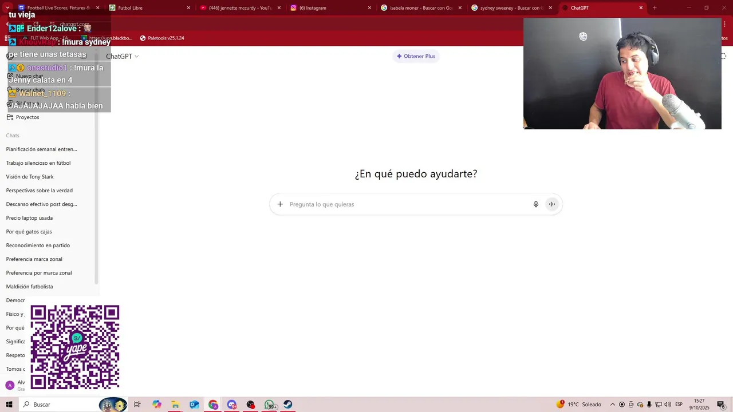Open Task View on the taskbar
733x412 pixels.
click(x=137, y=405)
